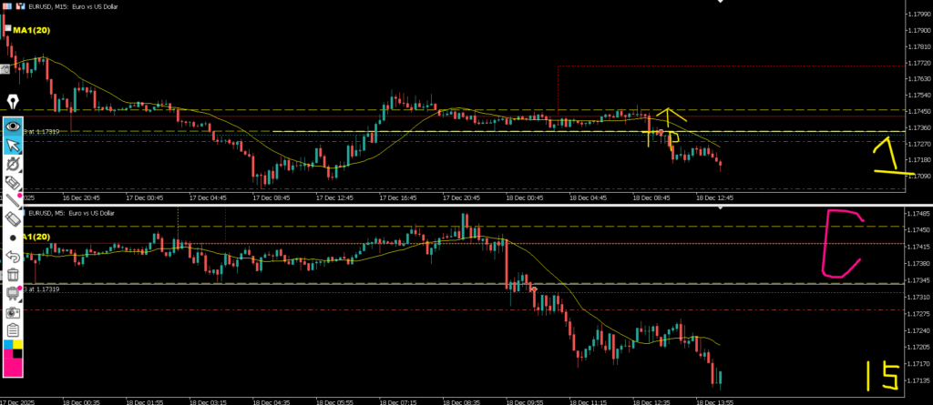
Task: Click the undo arrow icon
Action: 14,256
